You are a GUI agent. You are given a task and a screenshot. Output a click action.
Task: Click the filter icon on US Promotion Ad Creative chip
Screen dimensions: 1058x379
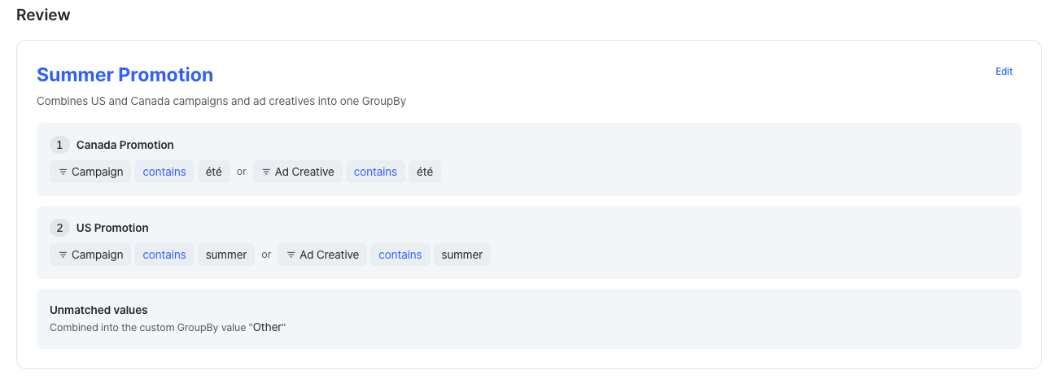tap(291, 255)
